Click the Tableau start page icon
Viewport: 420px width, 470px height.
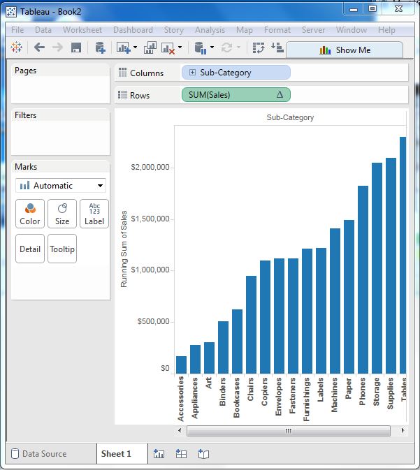[x=16, y=47]
